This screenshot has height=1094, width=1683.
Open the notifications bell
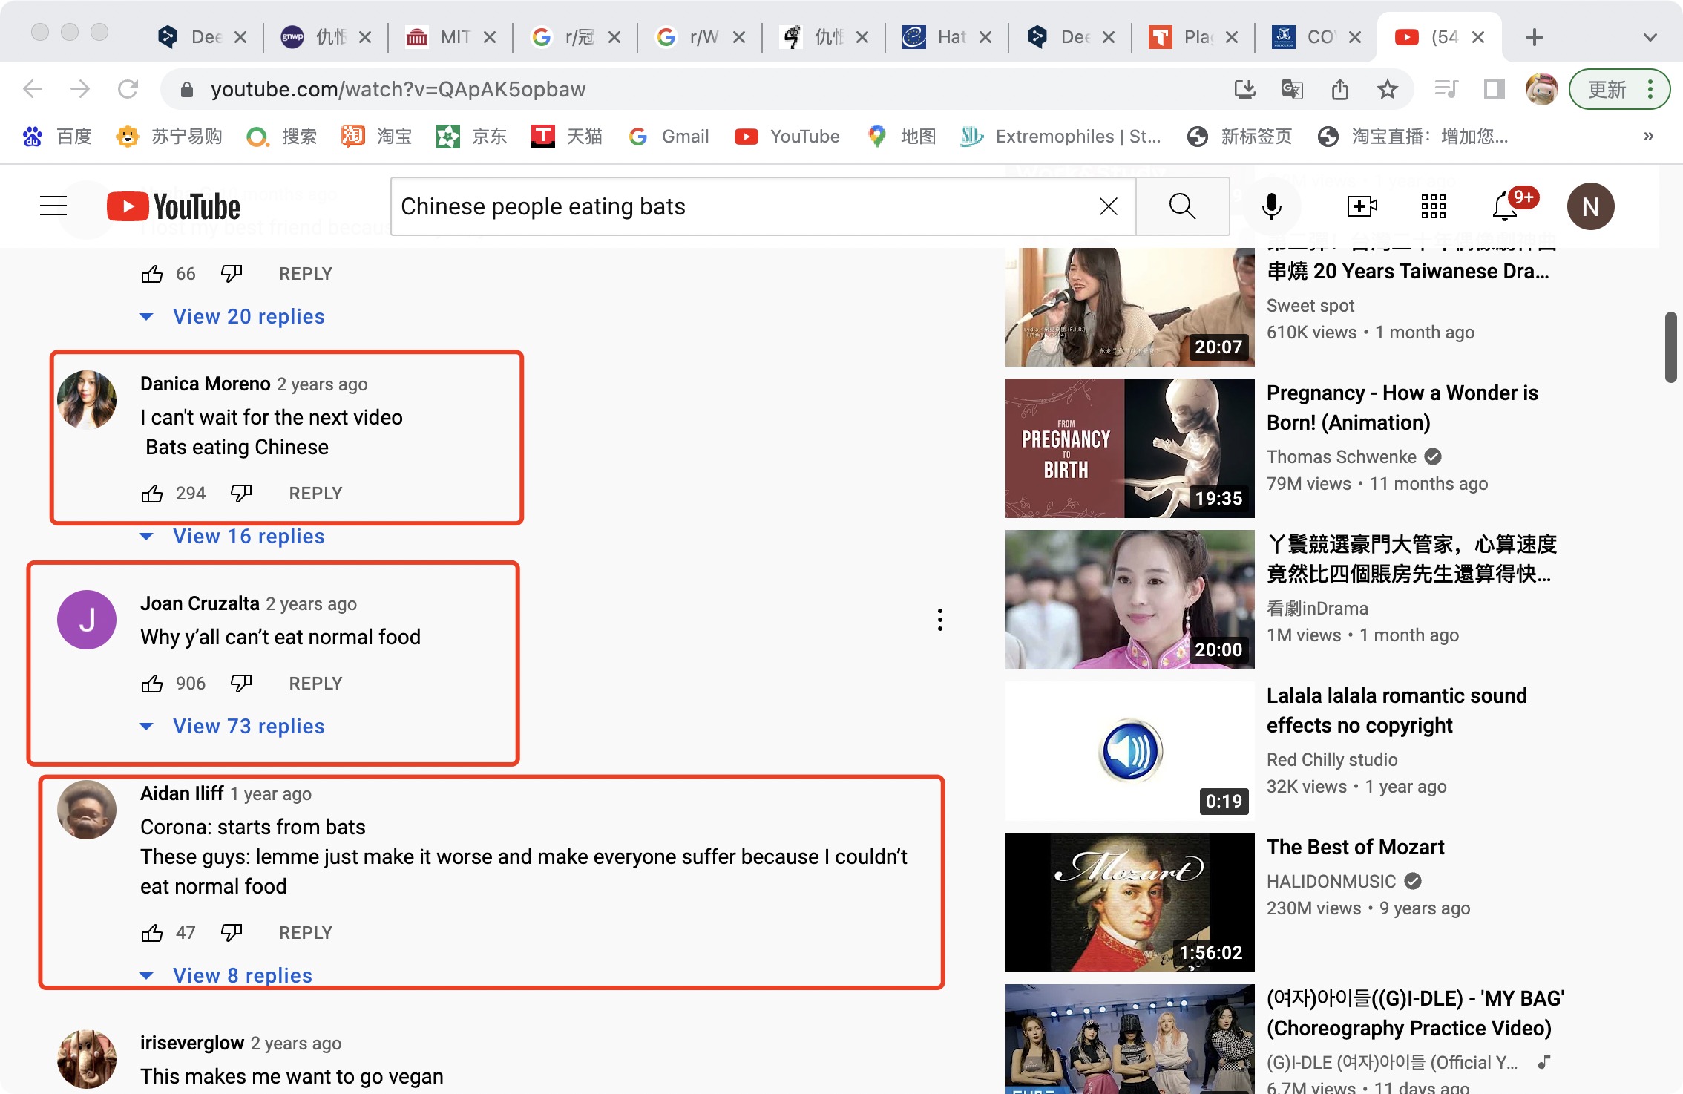[x=1506, y=206]
